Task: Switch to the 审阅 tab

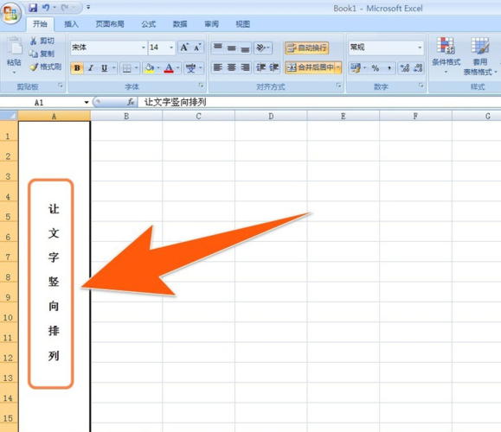Action: pyautogui.click(x=211, y=24)
